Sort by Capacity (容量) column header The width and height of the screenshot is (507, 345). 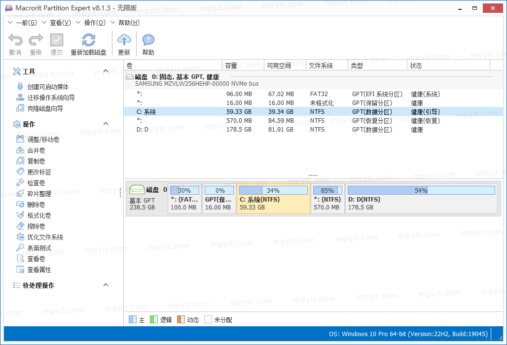tap(243, 66)
